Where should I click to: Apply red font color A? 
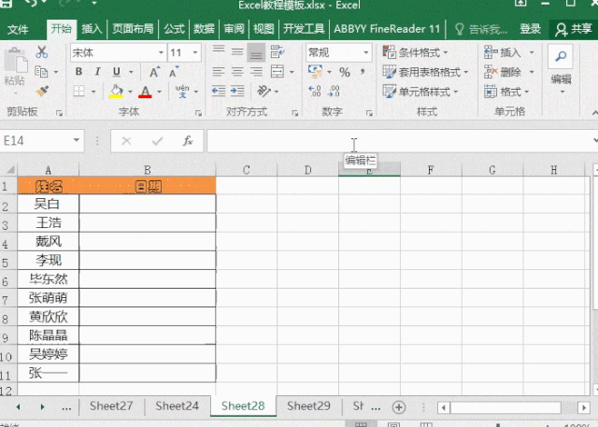coord(145,92)
